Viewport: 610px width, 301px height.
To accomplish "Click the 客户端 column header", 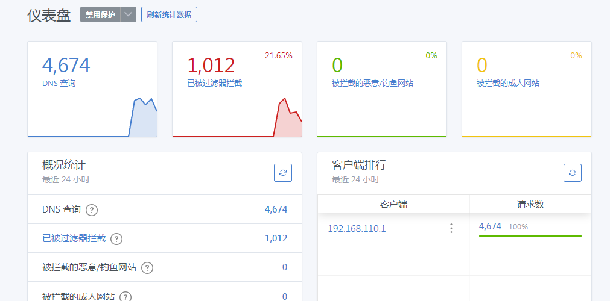I will coord(394,205).
